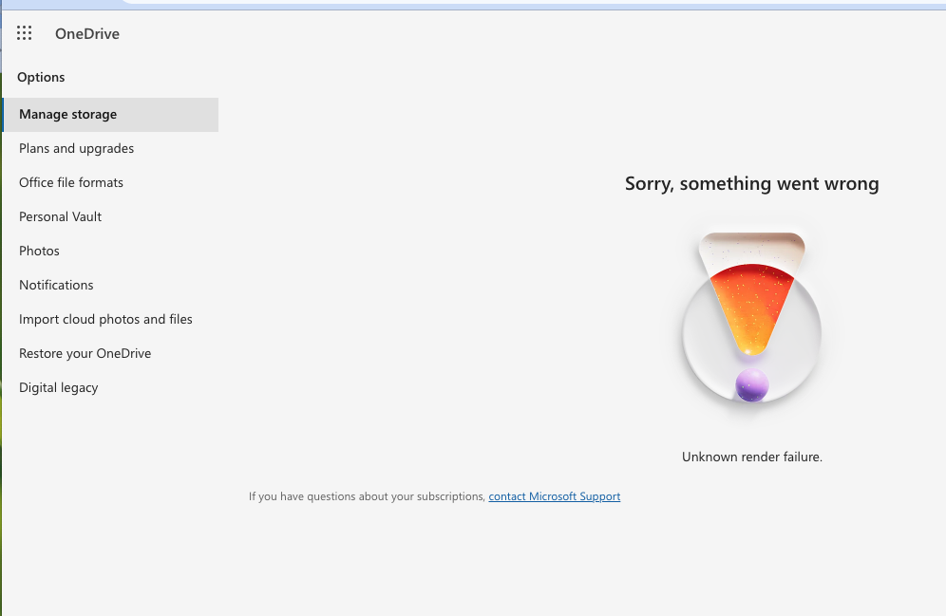Click the 'Sorry, something went wrong' heading
The image size is (946, 616).
[x=751, y=184]
